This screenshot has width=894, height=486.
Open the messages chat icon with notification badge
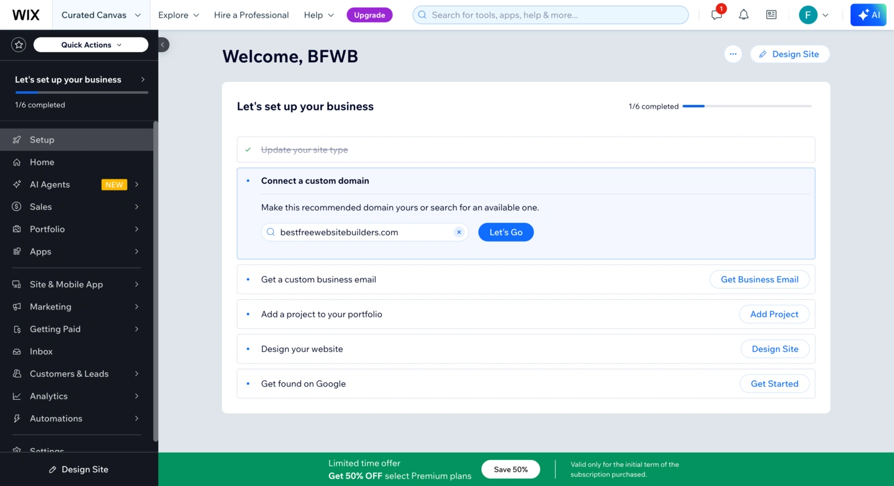click(x=716, y=15)
